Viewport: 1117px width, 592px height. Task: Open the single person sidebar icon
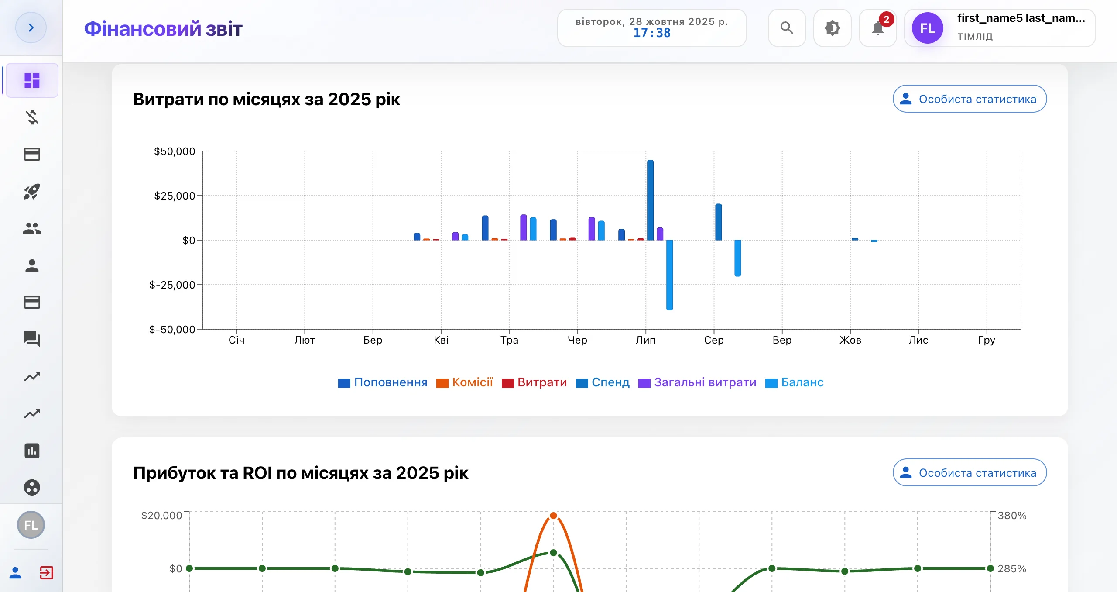coord(32,265)
